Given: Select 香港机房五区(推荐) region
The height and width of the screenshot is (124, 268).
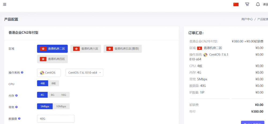Looking at the screenshot, I should [123, 49].
